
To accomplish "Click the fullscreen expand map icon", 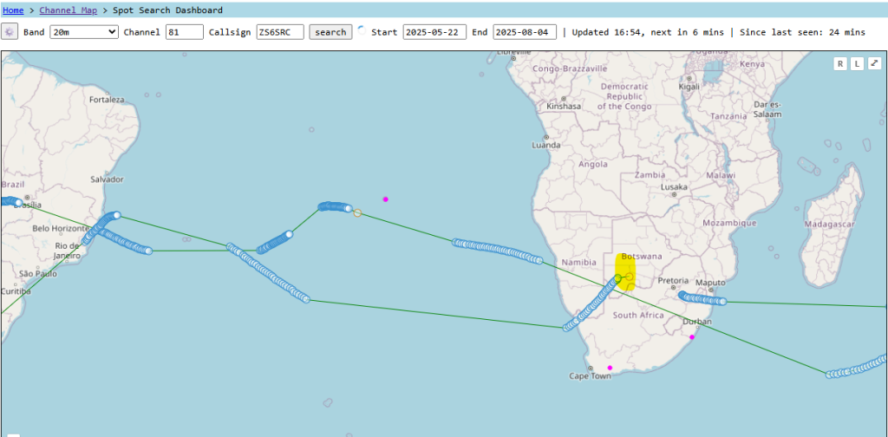I will pyautogui.click(x=874, y=63).
